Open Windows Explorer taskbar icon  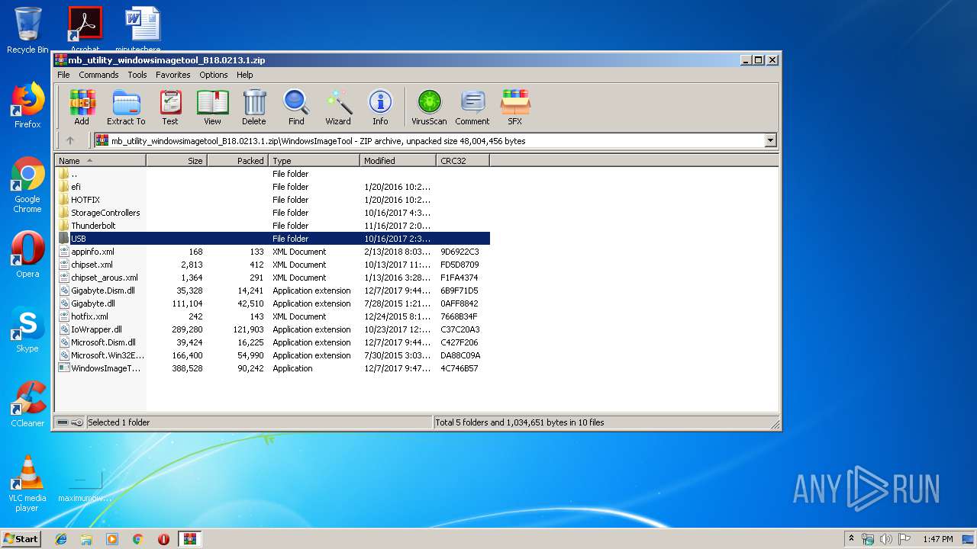tap(86, 539)
